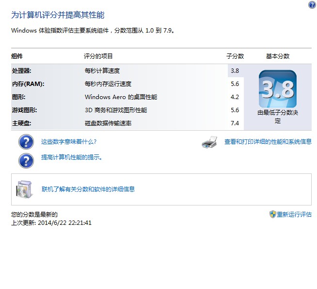317x289 pixels.
Task: Open 查看和打印详细的性能和系统信息 link
Action: click(x=268, y=142)
